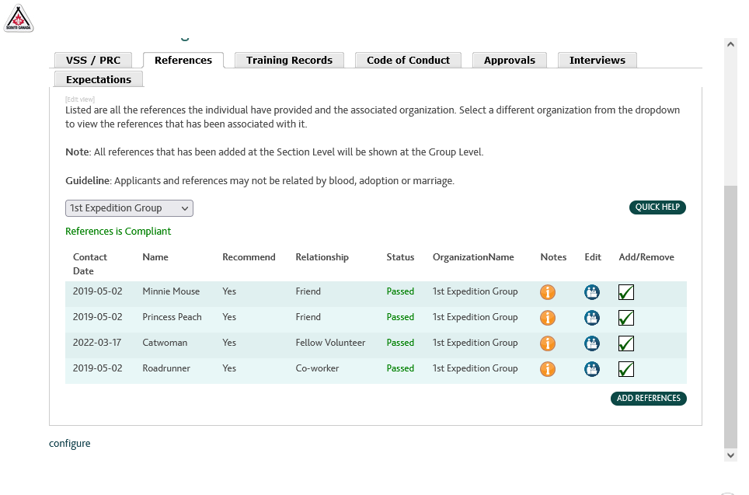Click the Minnie Mouse name cell
Image resolution: width=749 pixels, height=495 pixels.
[171, 291]
